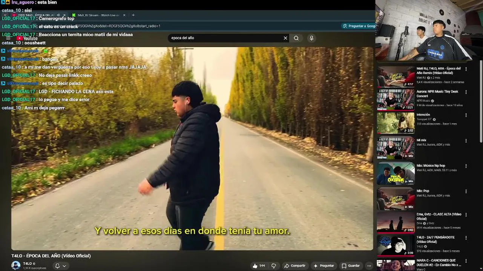Open the 'Mati RJ' channel name under Remix video
The width and height of the screenshot is (483, 271).
[422, 78]
